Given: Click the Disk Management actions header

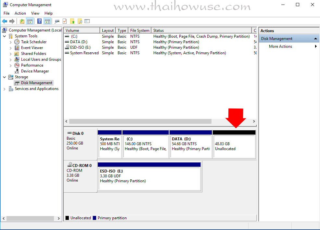Looking at the screenshot, I should click(289, 39).
